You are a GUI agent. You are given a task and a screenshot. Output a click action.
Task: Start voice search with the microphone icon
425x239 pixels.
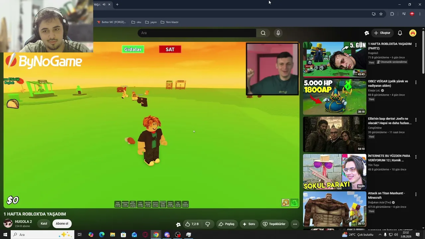(278, 33)
